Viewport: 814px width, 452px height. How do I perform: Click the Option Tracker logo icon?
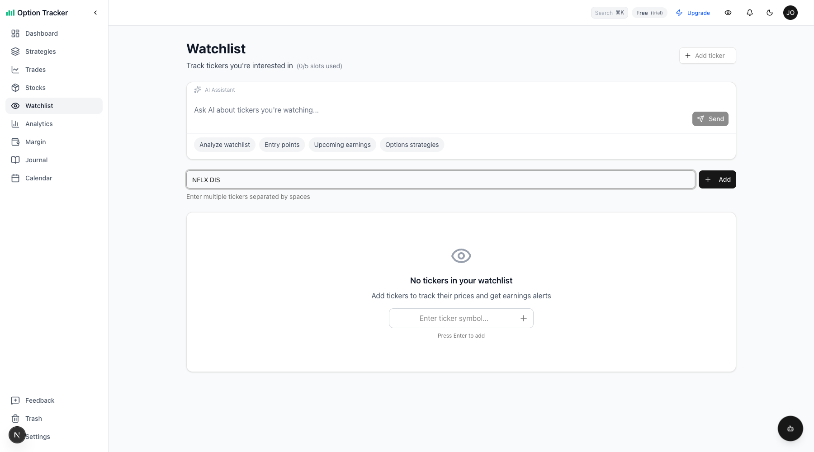[x=10, y=13]
